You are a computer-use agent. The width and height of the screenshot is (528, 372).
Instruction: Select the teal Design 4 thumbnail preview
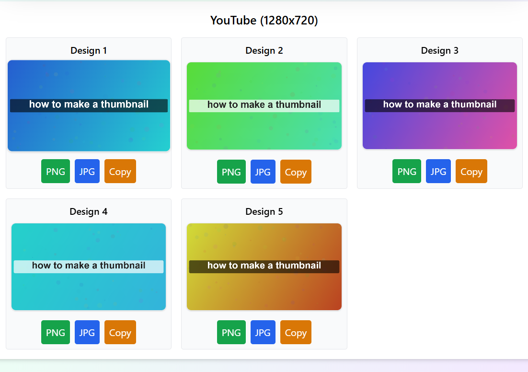(89, 267)
